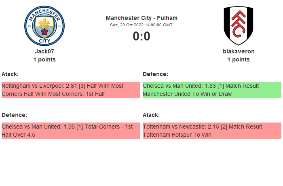
Task: Click the Fulham club crest
Action: click(x=239, y=26)
